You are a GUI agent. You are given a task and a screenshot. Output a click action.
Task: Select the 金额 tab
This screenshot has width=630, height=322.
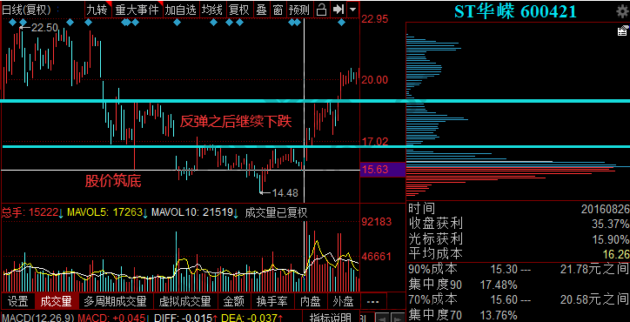[234, 301]
